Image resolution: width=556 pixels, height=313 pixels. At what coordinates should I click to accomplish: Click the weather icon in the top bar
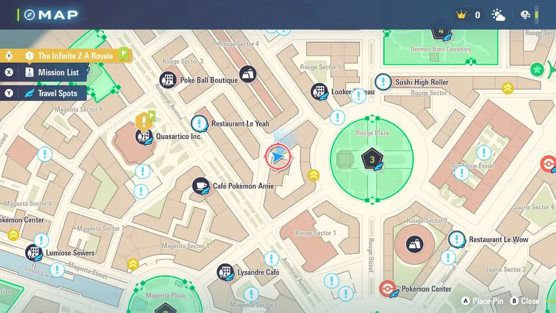pos(498,14)
